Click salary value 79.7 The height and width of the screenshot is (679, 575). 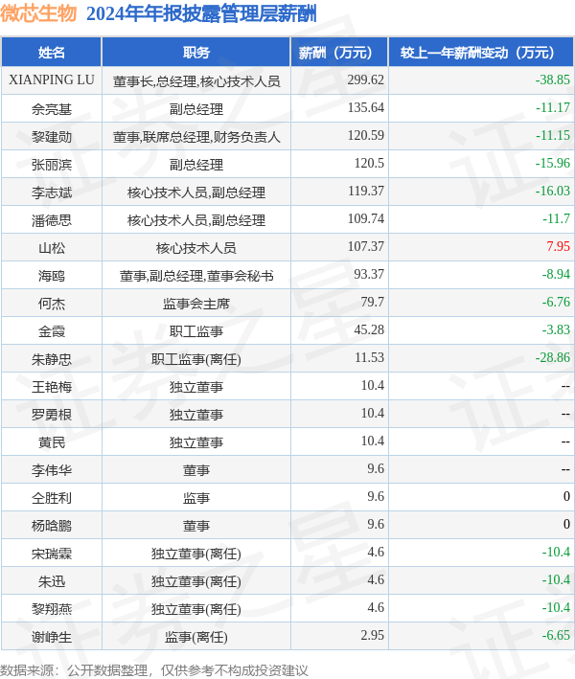[x=373, y=302]
